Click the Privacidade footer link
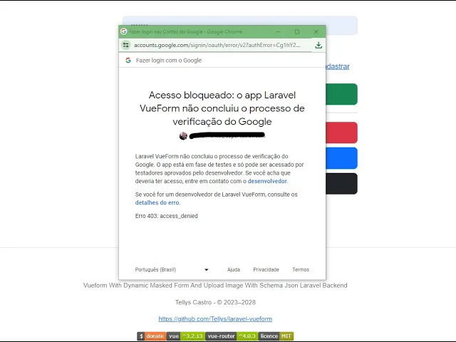This screenshot has width=456, height=342. [x=266, y=269]
